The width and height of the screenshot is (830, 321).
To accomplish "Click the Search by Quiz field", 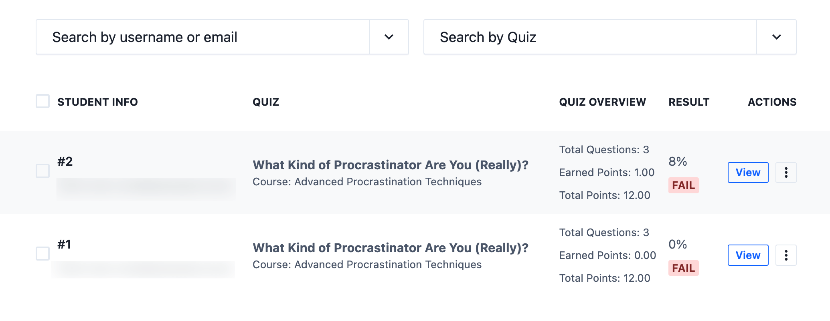I will [x=589, y=37].
